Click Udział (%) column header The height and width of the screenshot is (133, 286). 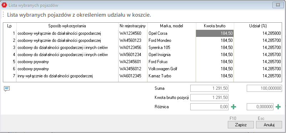pyautogui.click(x=258, y=26)
